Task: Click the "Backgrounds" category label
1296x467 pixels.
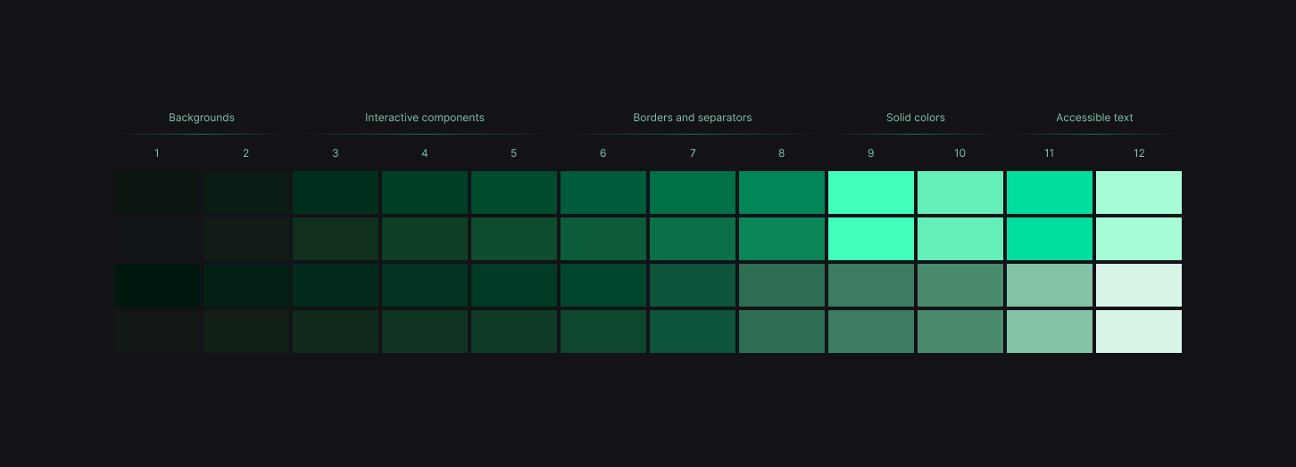Action: pos(202,118)
